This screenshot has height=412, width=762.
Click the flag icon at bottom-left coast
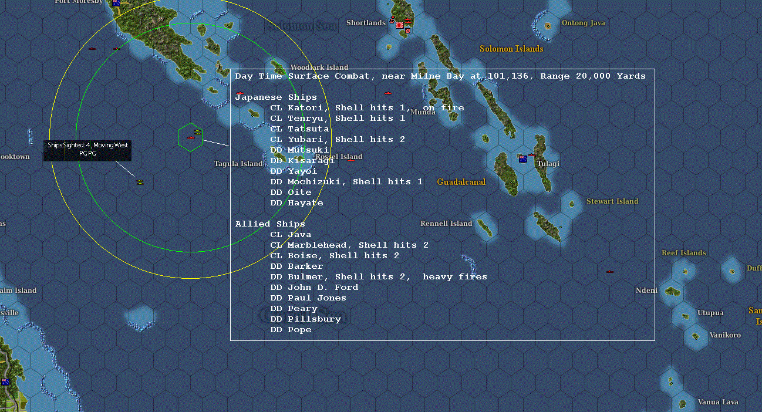coord(5,382)
